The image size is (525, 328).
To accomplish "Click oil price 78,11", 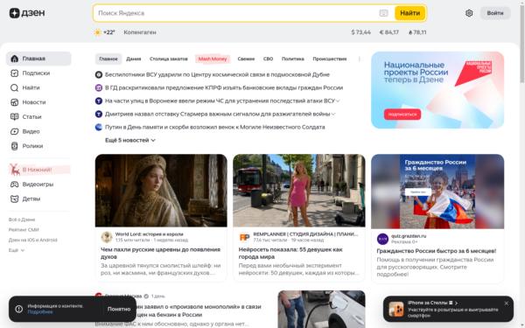I will point(417,32).
